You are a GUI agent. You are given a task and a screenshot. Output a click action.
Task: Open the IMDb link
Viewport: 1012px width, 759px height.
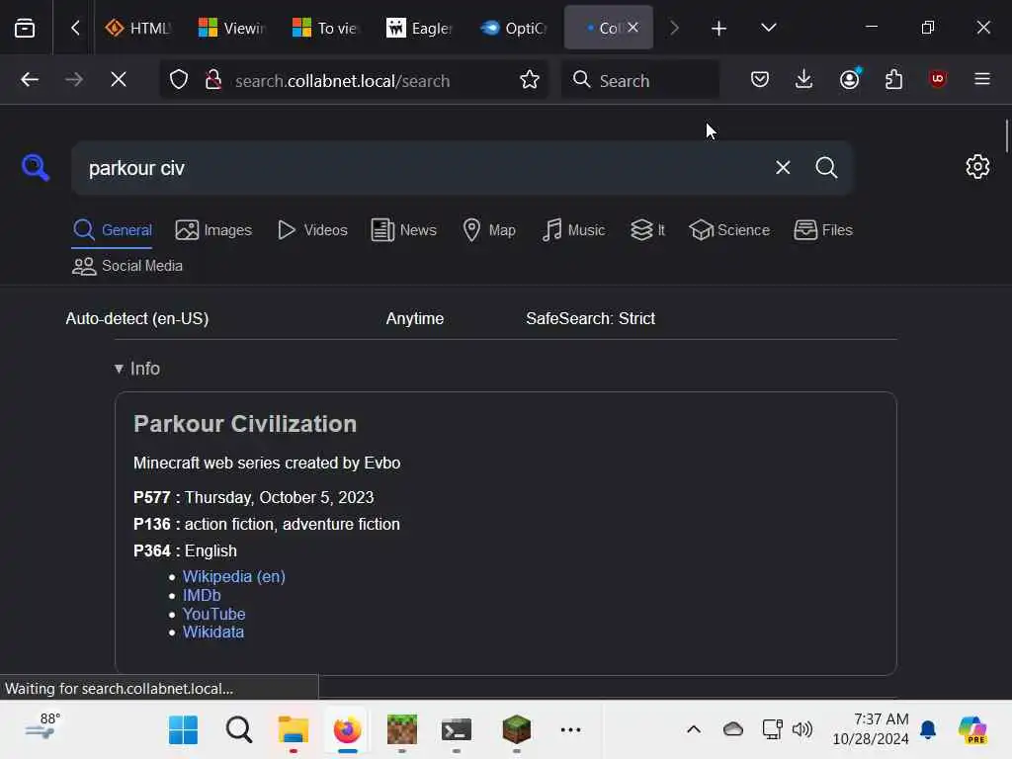click(x=202, y=596)
